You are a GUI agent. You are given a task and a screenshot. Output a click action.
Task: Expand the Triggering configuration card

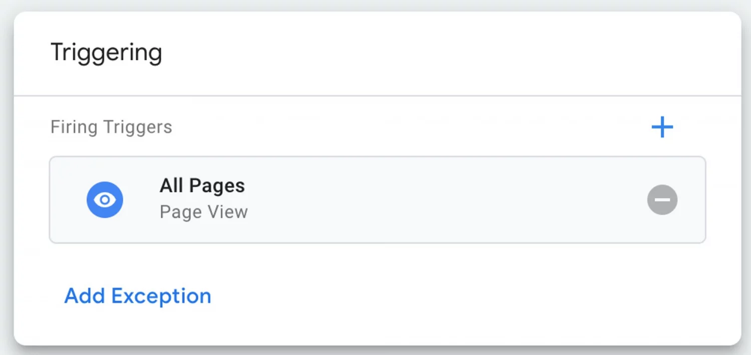106,52
